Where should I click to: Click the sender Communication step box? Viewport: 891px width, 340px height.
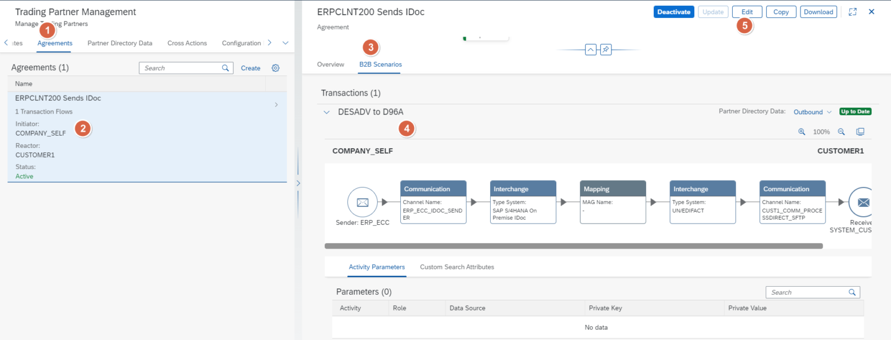433,202
